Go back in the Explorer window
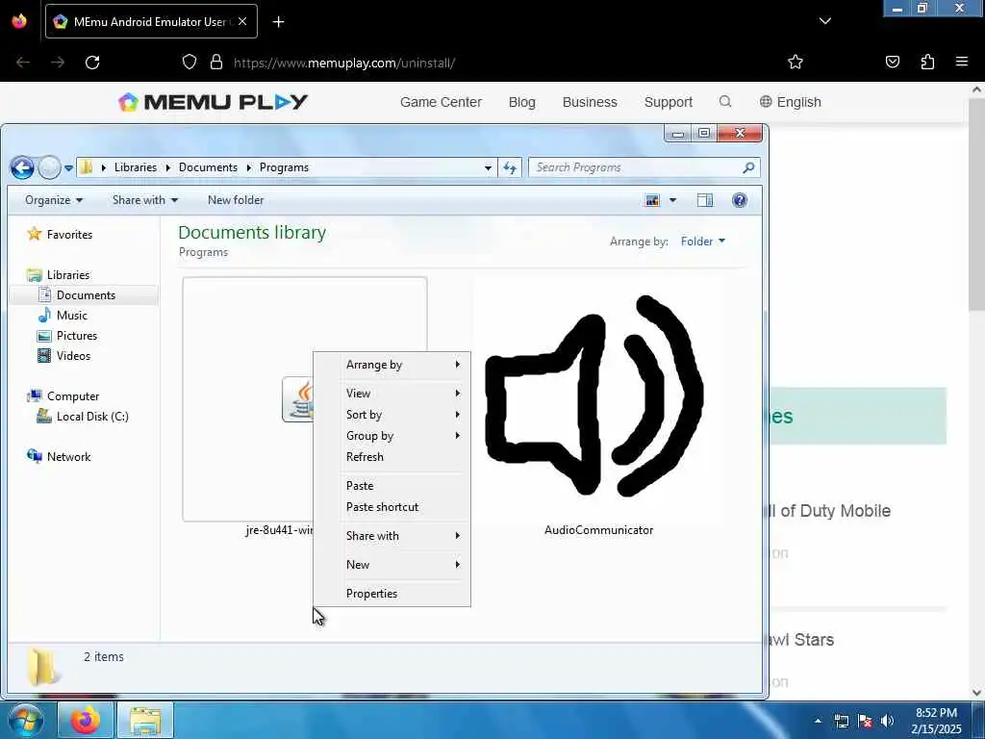This screenshot has height=739, width=985. pos(22,167)
